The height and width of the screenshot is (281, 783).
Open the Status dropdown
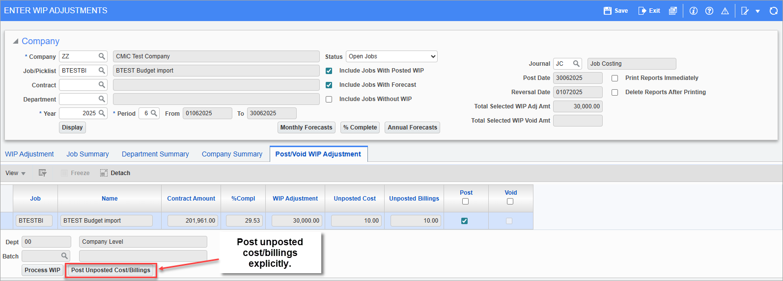point(391,56)
